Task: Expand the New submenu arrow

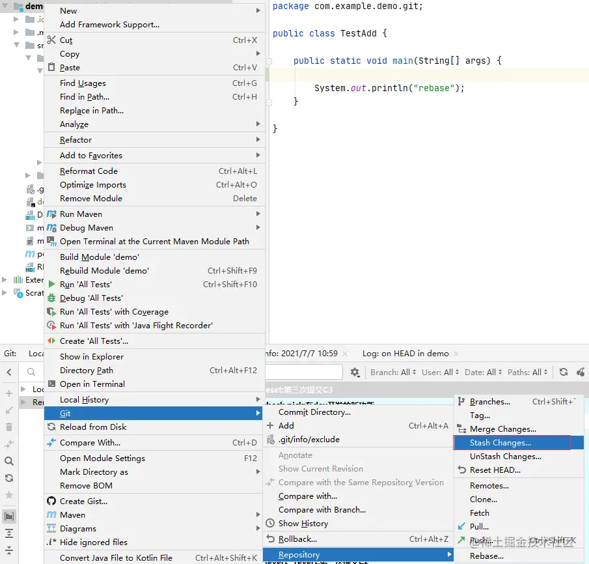Action: (x=258, y=10)
